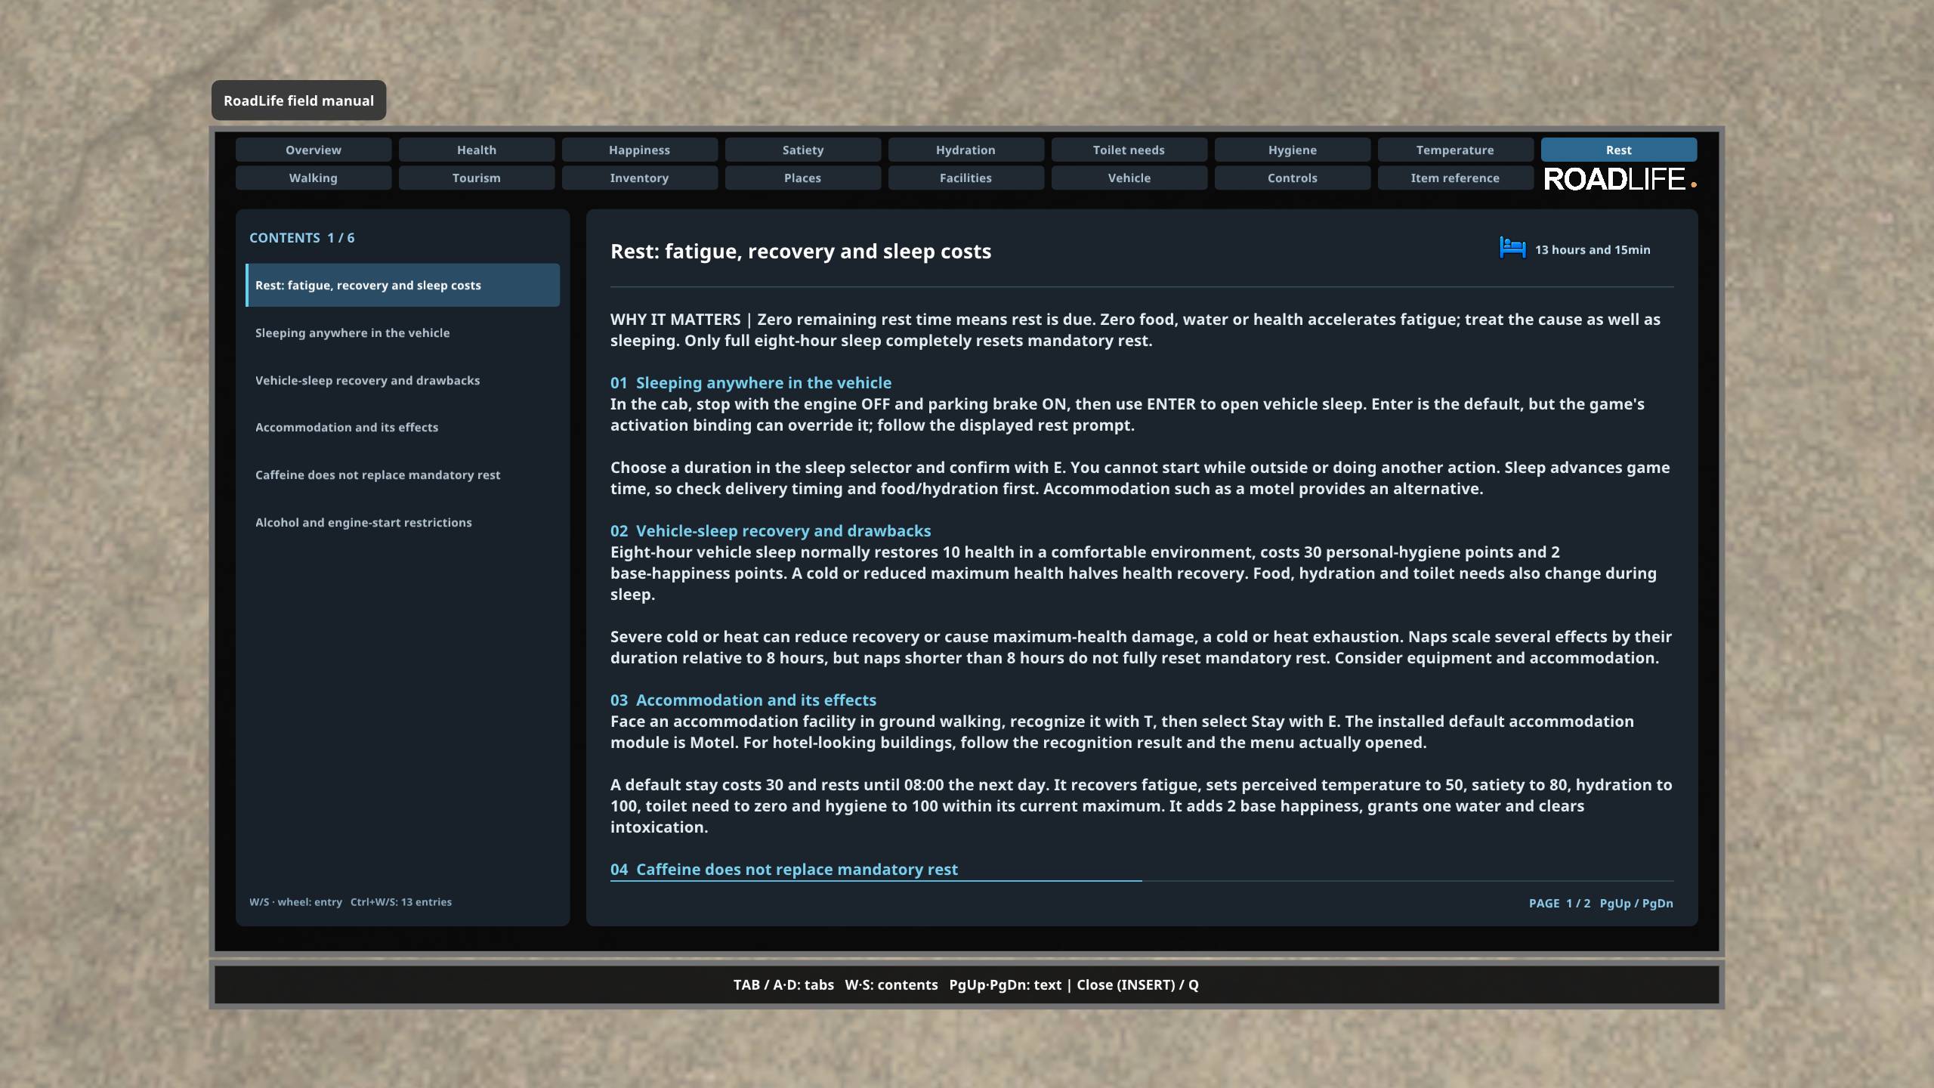The image size is (1934, 1088).
Task: Open 'Accommodation and its effects' contents entry
Action: click(x=403, y=427)
